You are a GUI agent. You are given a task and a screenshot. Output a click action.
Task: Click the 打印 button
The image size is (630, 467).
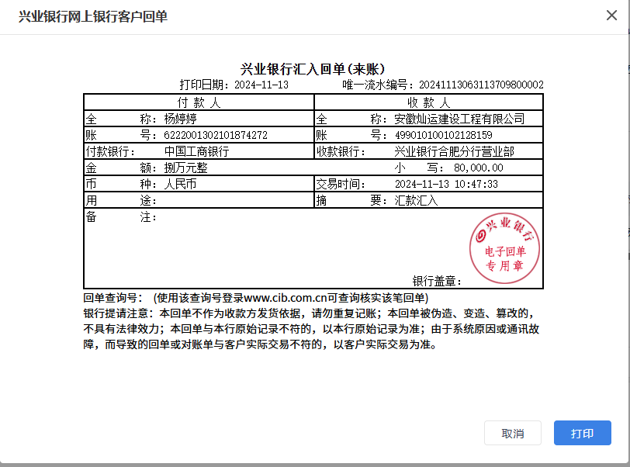582,433
